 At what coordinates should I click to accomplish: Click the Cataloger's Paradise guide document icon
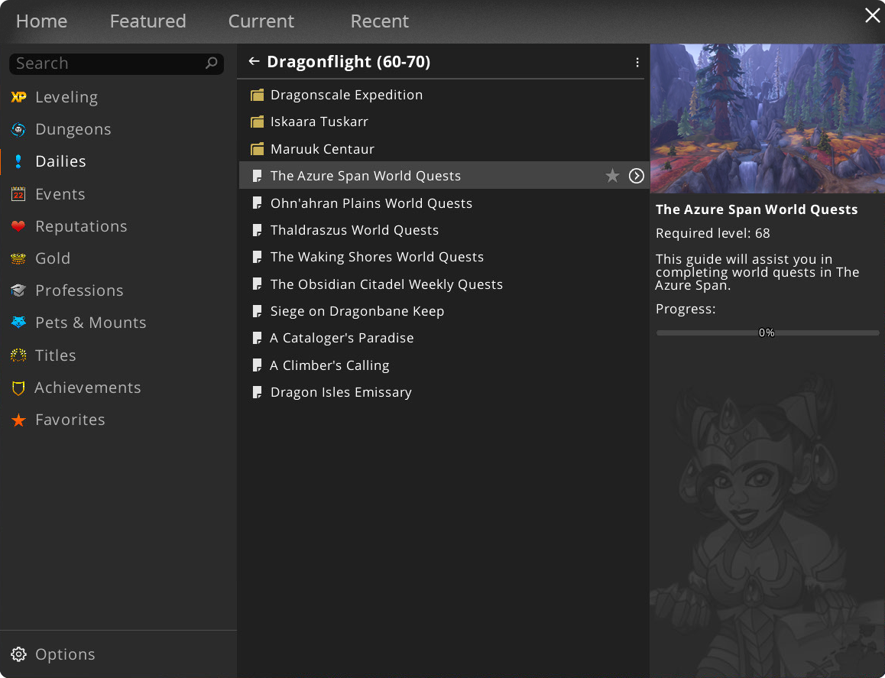(258, 338)
